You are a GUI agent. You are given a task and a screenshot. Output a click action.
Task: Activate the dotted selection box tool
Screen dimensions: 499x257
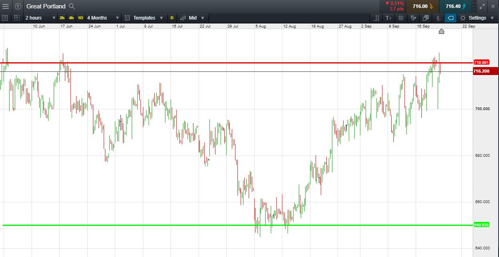pos(17,18)
